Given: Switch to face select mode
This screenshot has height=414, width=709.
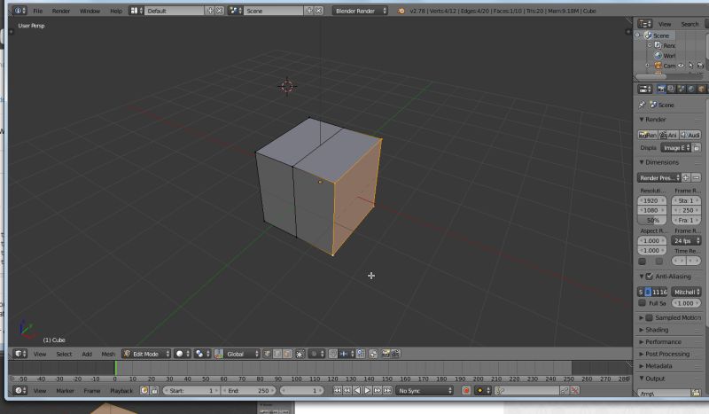Looking at the screenshot, I should (x=286, y=354).
